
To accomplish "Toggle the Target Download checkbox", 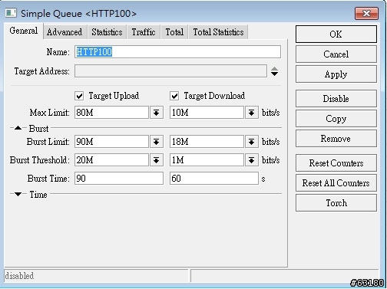I will (x=174, y=96).
